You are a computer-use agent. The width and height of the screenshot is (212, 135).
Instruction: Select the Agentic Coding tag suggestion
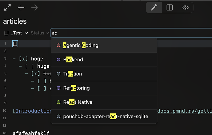click(x=104, y=46)
